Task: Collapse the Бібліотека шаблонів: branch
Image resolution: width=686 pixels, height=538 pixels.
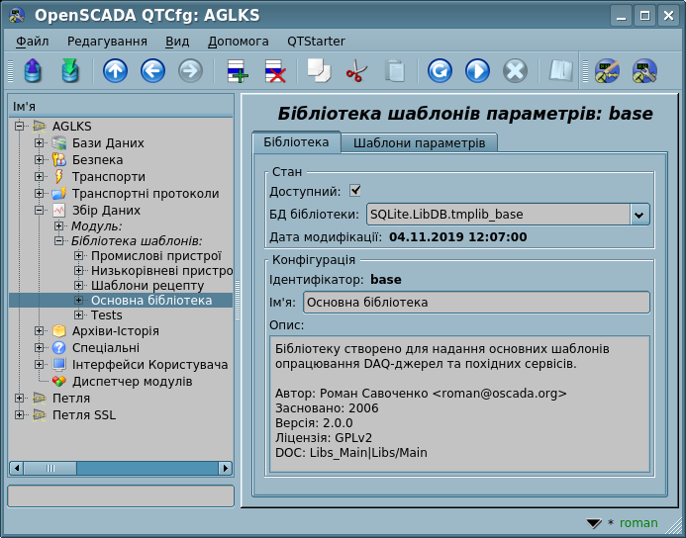Action: (58, 240)
